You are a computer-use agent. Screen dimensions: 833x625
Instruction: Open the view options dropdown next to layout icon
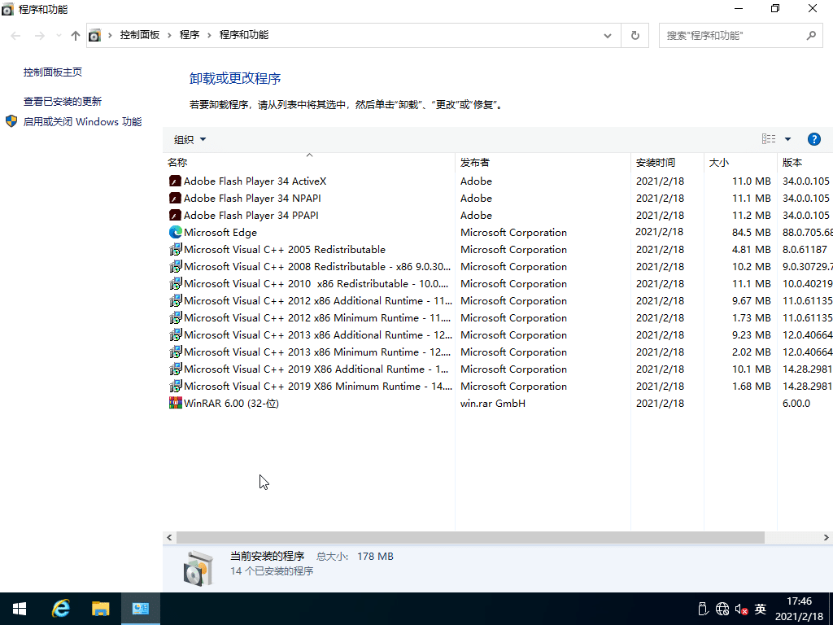(786, 138)
